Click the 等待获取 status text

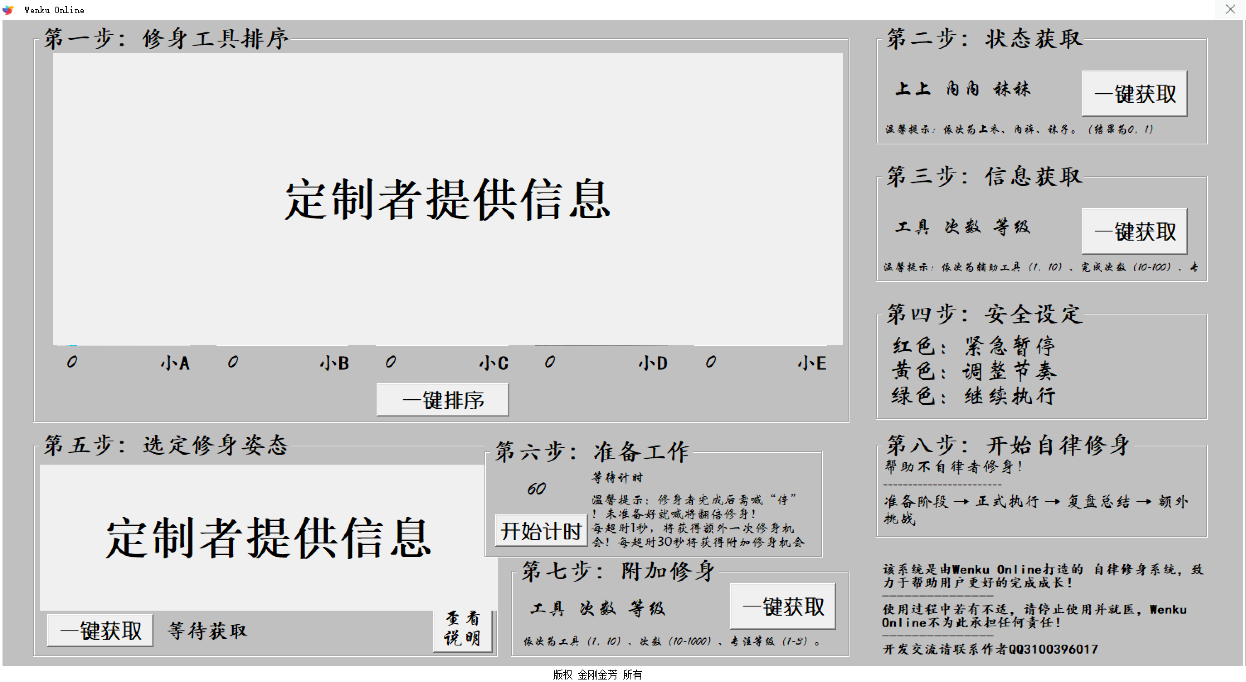coord(207,631)
